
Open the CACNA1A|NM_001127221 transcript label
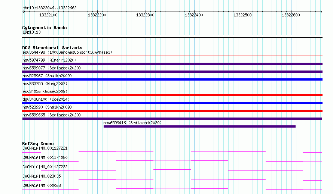point(45,148)
